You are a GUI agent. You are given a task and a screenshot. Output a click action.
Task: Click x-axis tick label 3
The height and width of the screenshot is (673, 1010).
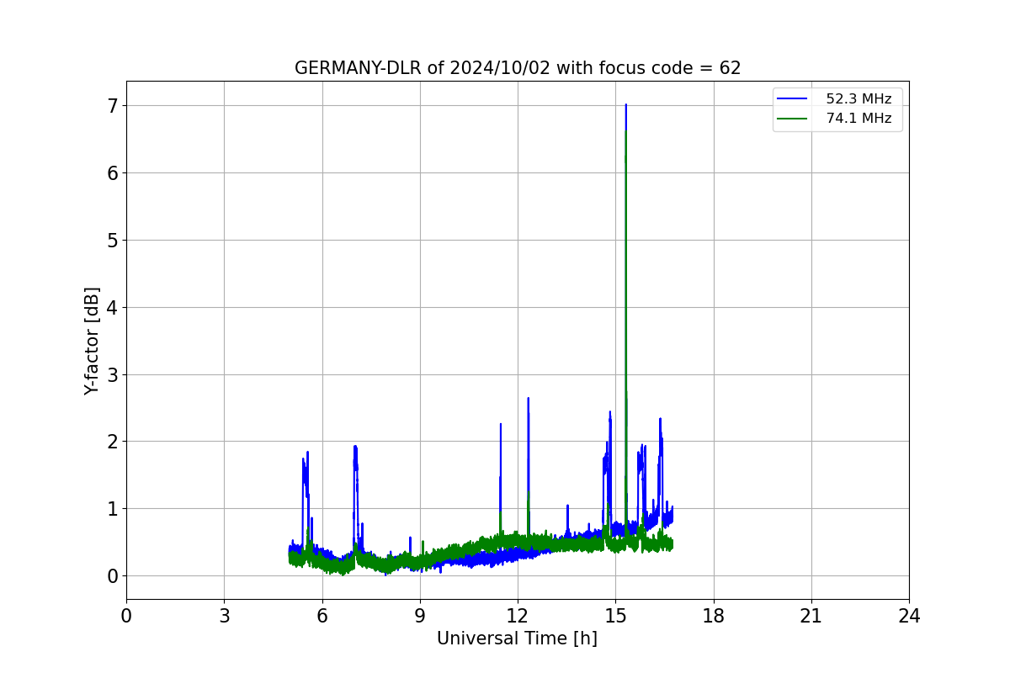click(224, 616)
